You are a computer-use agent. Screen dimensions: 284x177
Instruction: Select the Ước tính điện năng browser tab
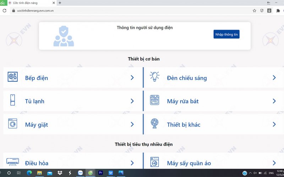point(32,3)
